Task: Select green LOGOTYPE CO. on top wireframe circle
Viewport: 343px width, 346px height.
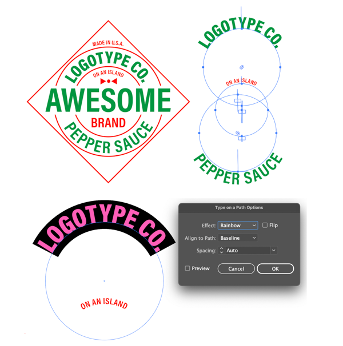Action: tap(241, 33)
